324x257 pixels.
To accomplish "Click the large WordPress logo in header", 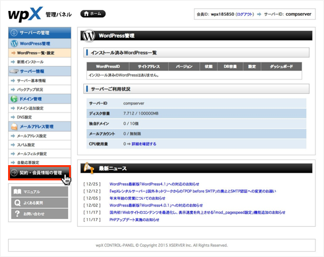I will coord(89,36).
